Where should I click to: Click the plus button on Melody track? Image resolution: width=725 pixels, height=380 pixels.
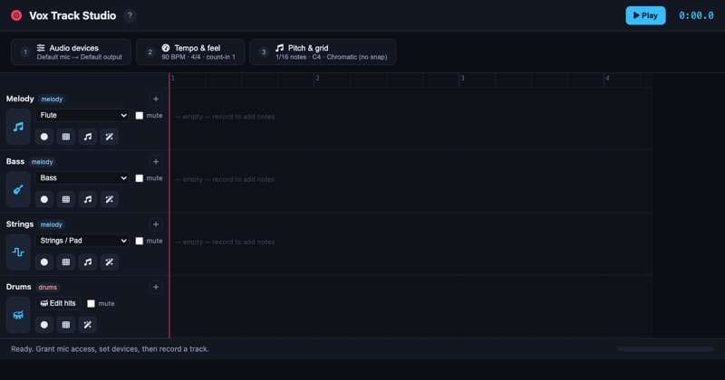pos(156,99)
